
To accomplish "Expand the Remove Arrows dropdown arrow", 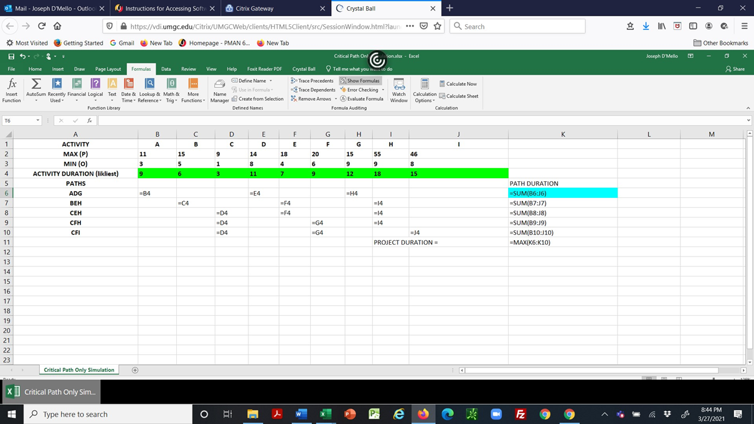I will [x=336, y=99].
